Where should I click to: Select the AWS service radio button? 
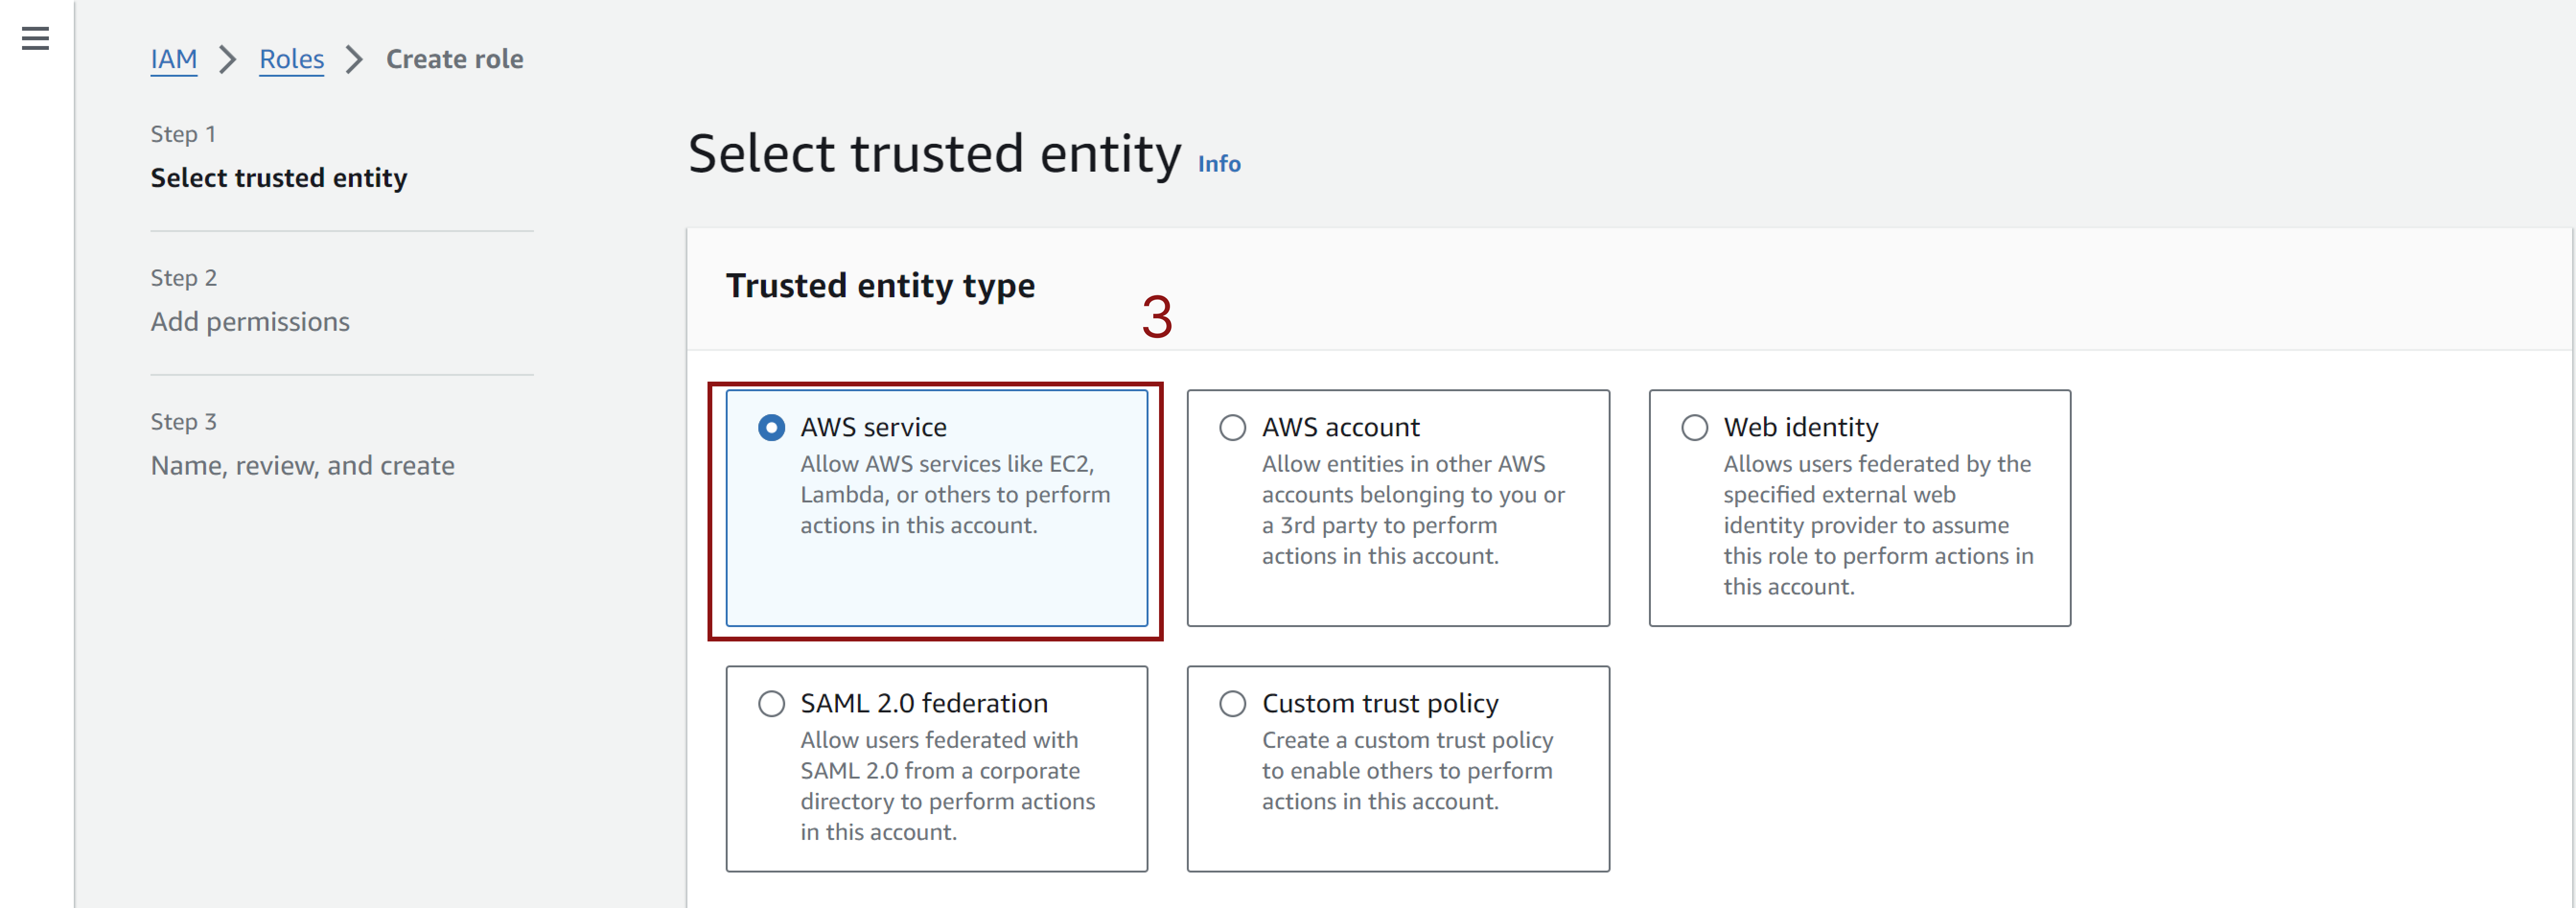coord(771,428)
